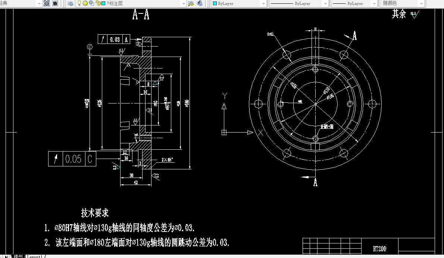
Task: Click the layer freeze sun icon
Action: [86, 3]
